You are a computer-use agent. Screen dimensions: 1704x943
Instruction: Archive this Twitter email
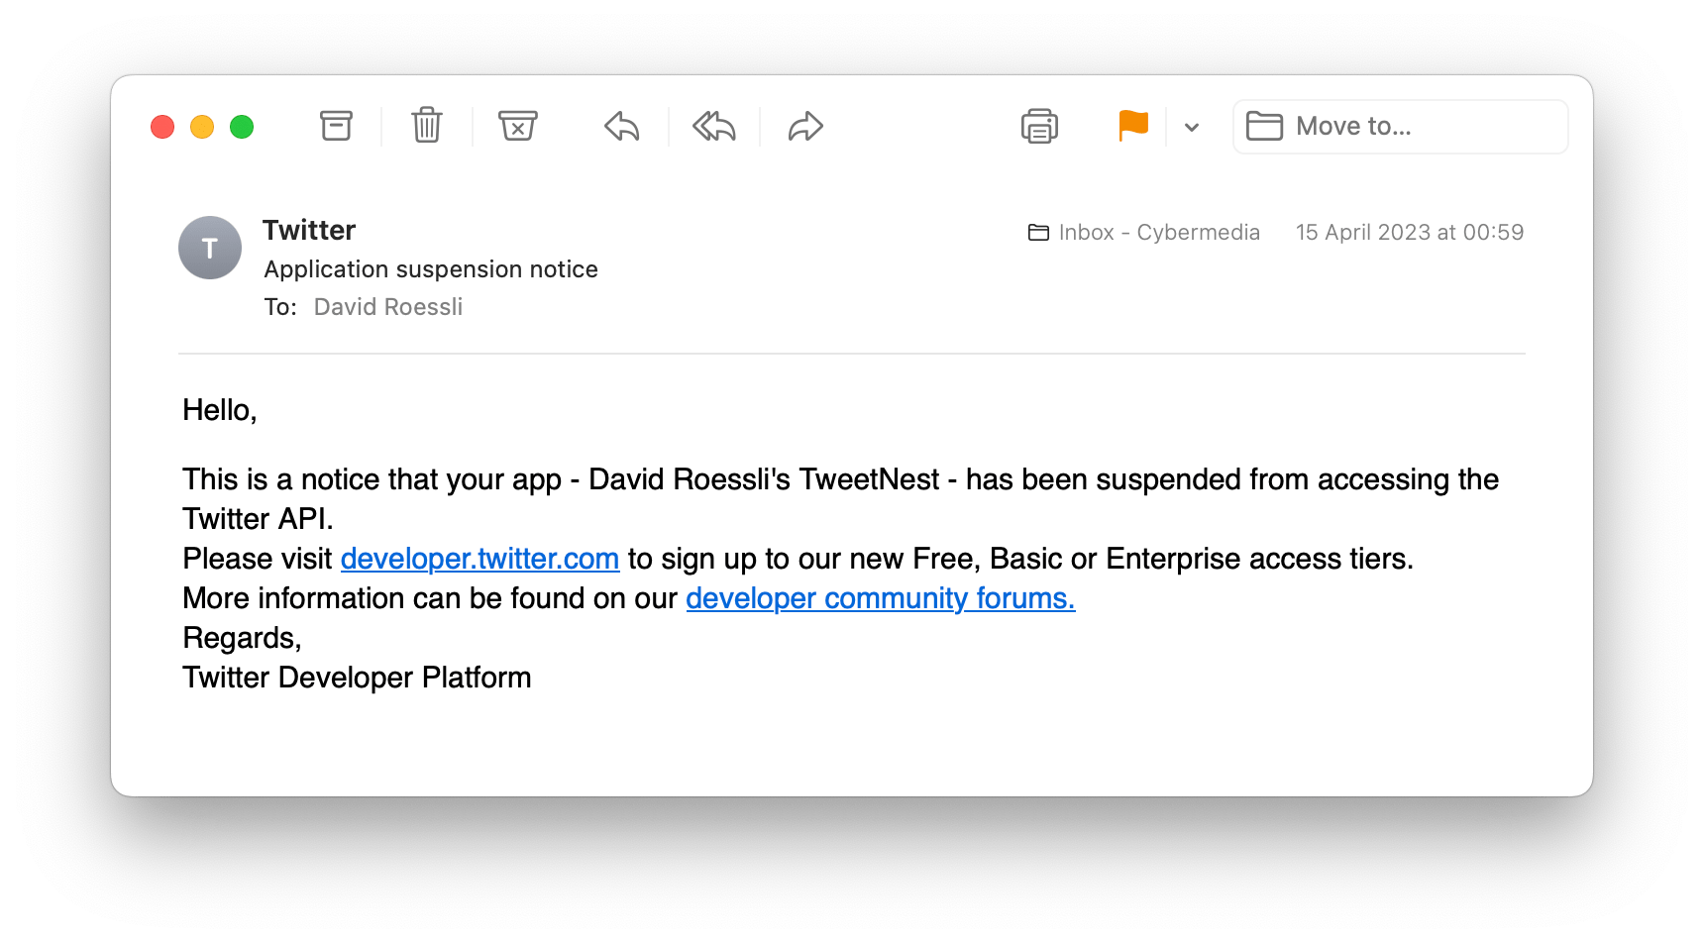(x=336, y=126)
